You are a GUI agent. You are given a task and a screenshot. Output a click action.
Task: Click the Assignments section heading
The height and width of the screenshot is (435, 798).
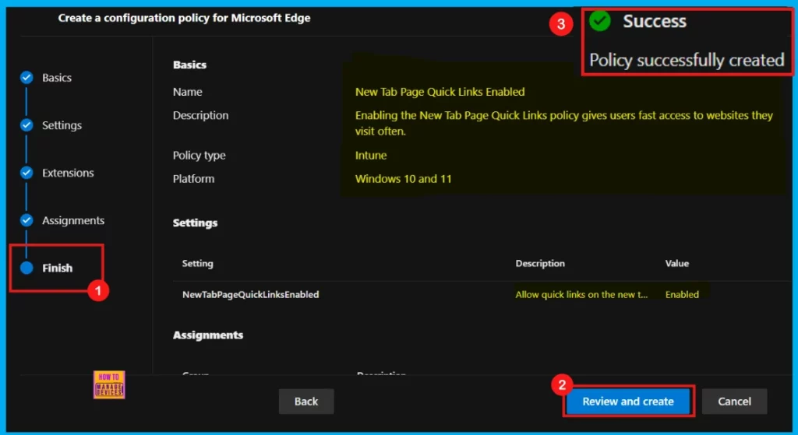207,335
